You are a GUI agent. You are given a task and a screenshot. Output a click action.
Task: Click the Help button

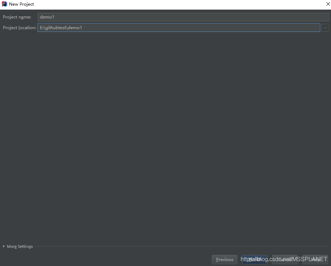[x=315, y=260]
